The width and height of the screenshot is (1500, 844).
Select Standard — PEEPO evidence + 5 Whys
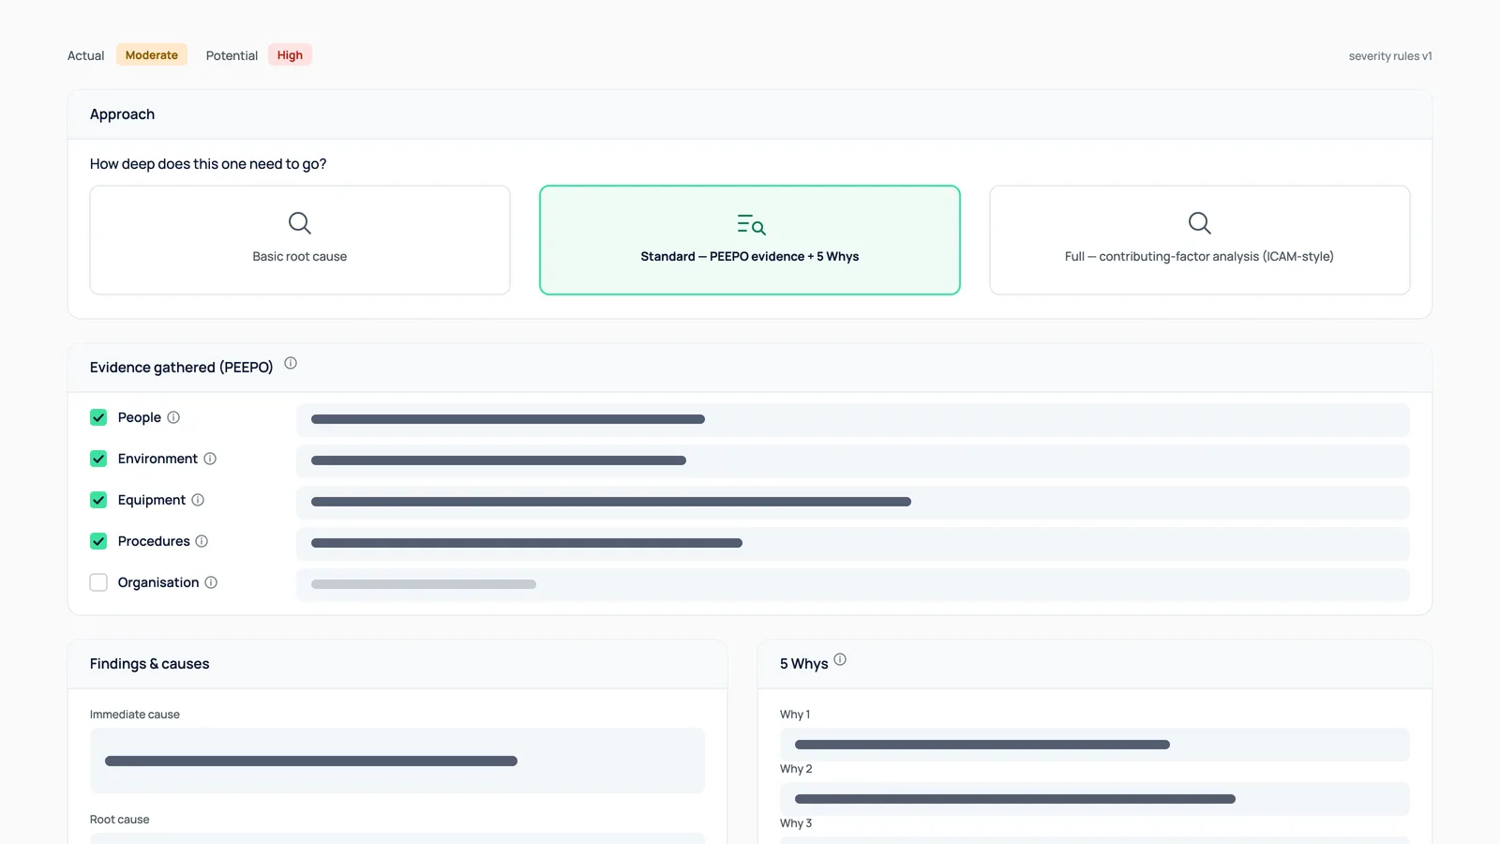coord(750,240)
